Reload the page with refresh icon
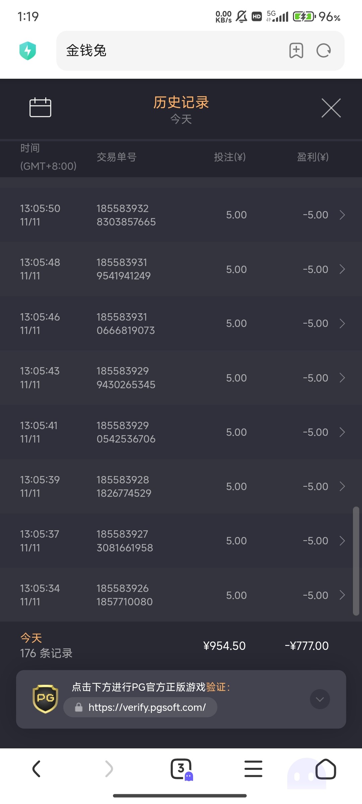This screenshot has height=804, width=362. [x=323, y=51]
